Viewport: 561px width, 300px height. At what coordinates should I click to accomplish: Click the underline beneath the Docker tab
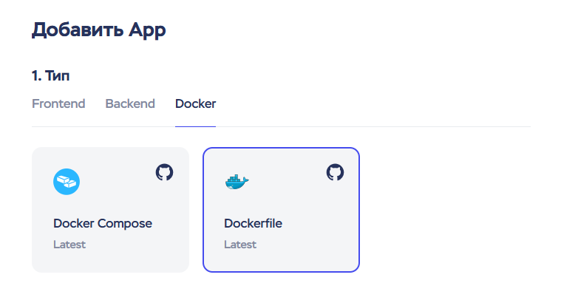[x=195, y=126]
